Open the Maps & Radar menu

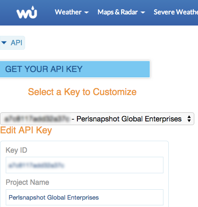pos(121,12)
